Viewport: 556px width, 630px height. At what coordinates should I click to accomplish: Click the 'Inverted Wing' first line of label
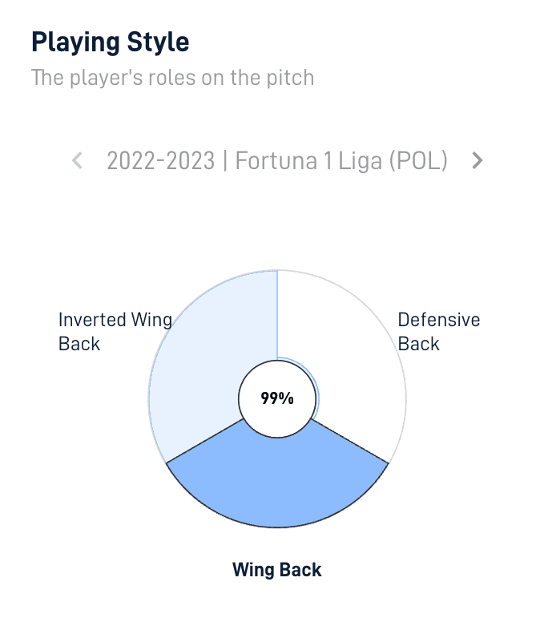(115, 320)
